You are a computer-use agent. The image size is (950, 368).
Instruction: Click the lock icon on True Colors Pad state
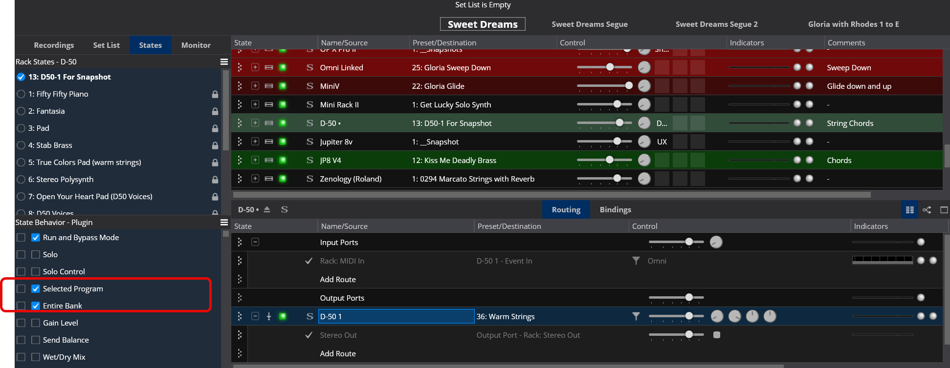point(215,163)
